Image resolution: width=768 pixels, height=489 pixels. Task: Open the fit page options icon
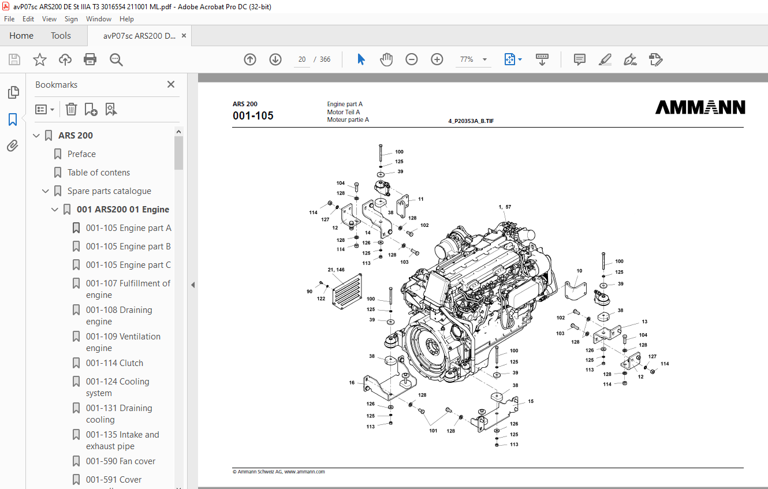[x=513, y=59]
